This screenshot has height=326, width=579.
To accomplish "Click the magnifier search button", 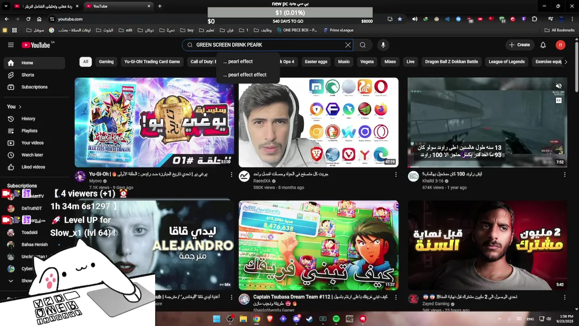I will tap(363, 45).
